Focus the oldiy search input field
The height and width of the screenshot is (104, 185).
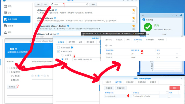[x=70, y=4]
